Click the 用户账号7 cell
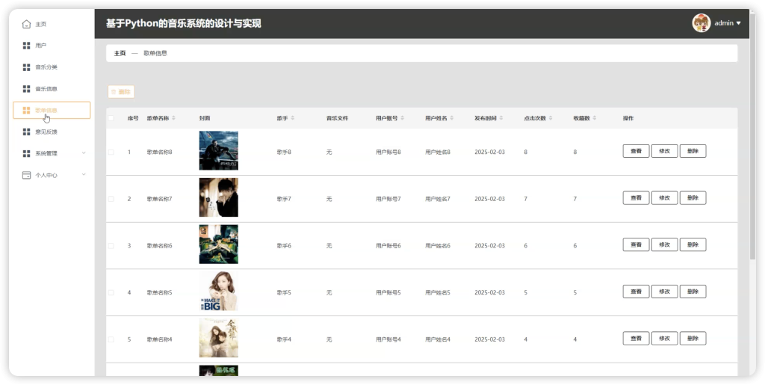 pyautogui.click(x=388, y=199)
